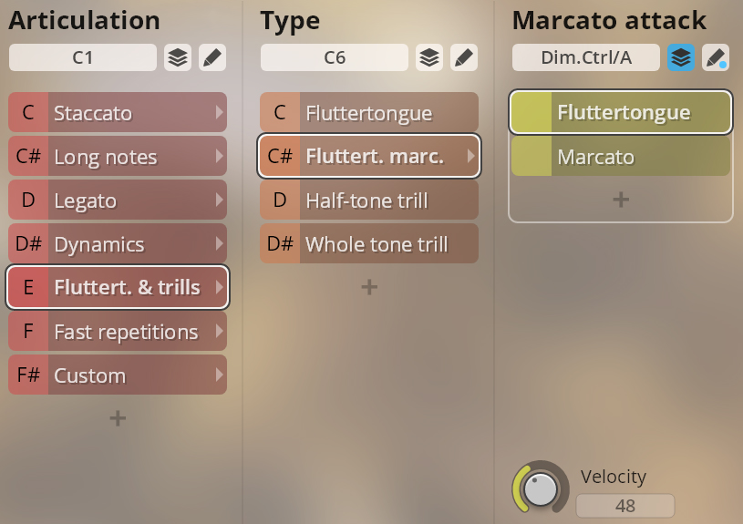Screen dimensions: 743x524
Task: Click the pencil edit icon under Type
Action: [463, 58]
